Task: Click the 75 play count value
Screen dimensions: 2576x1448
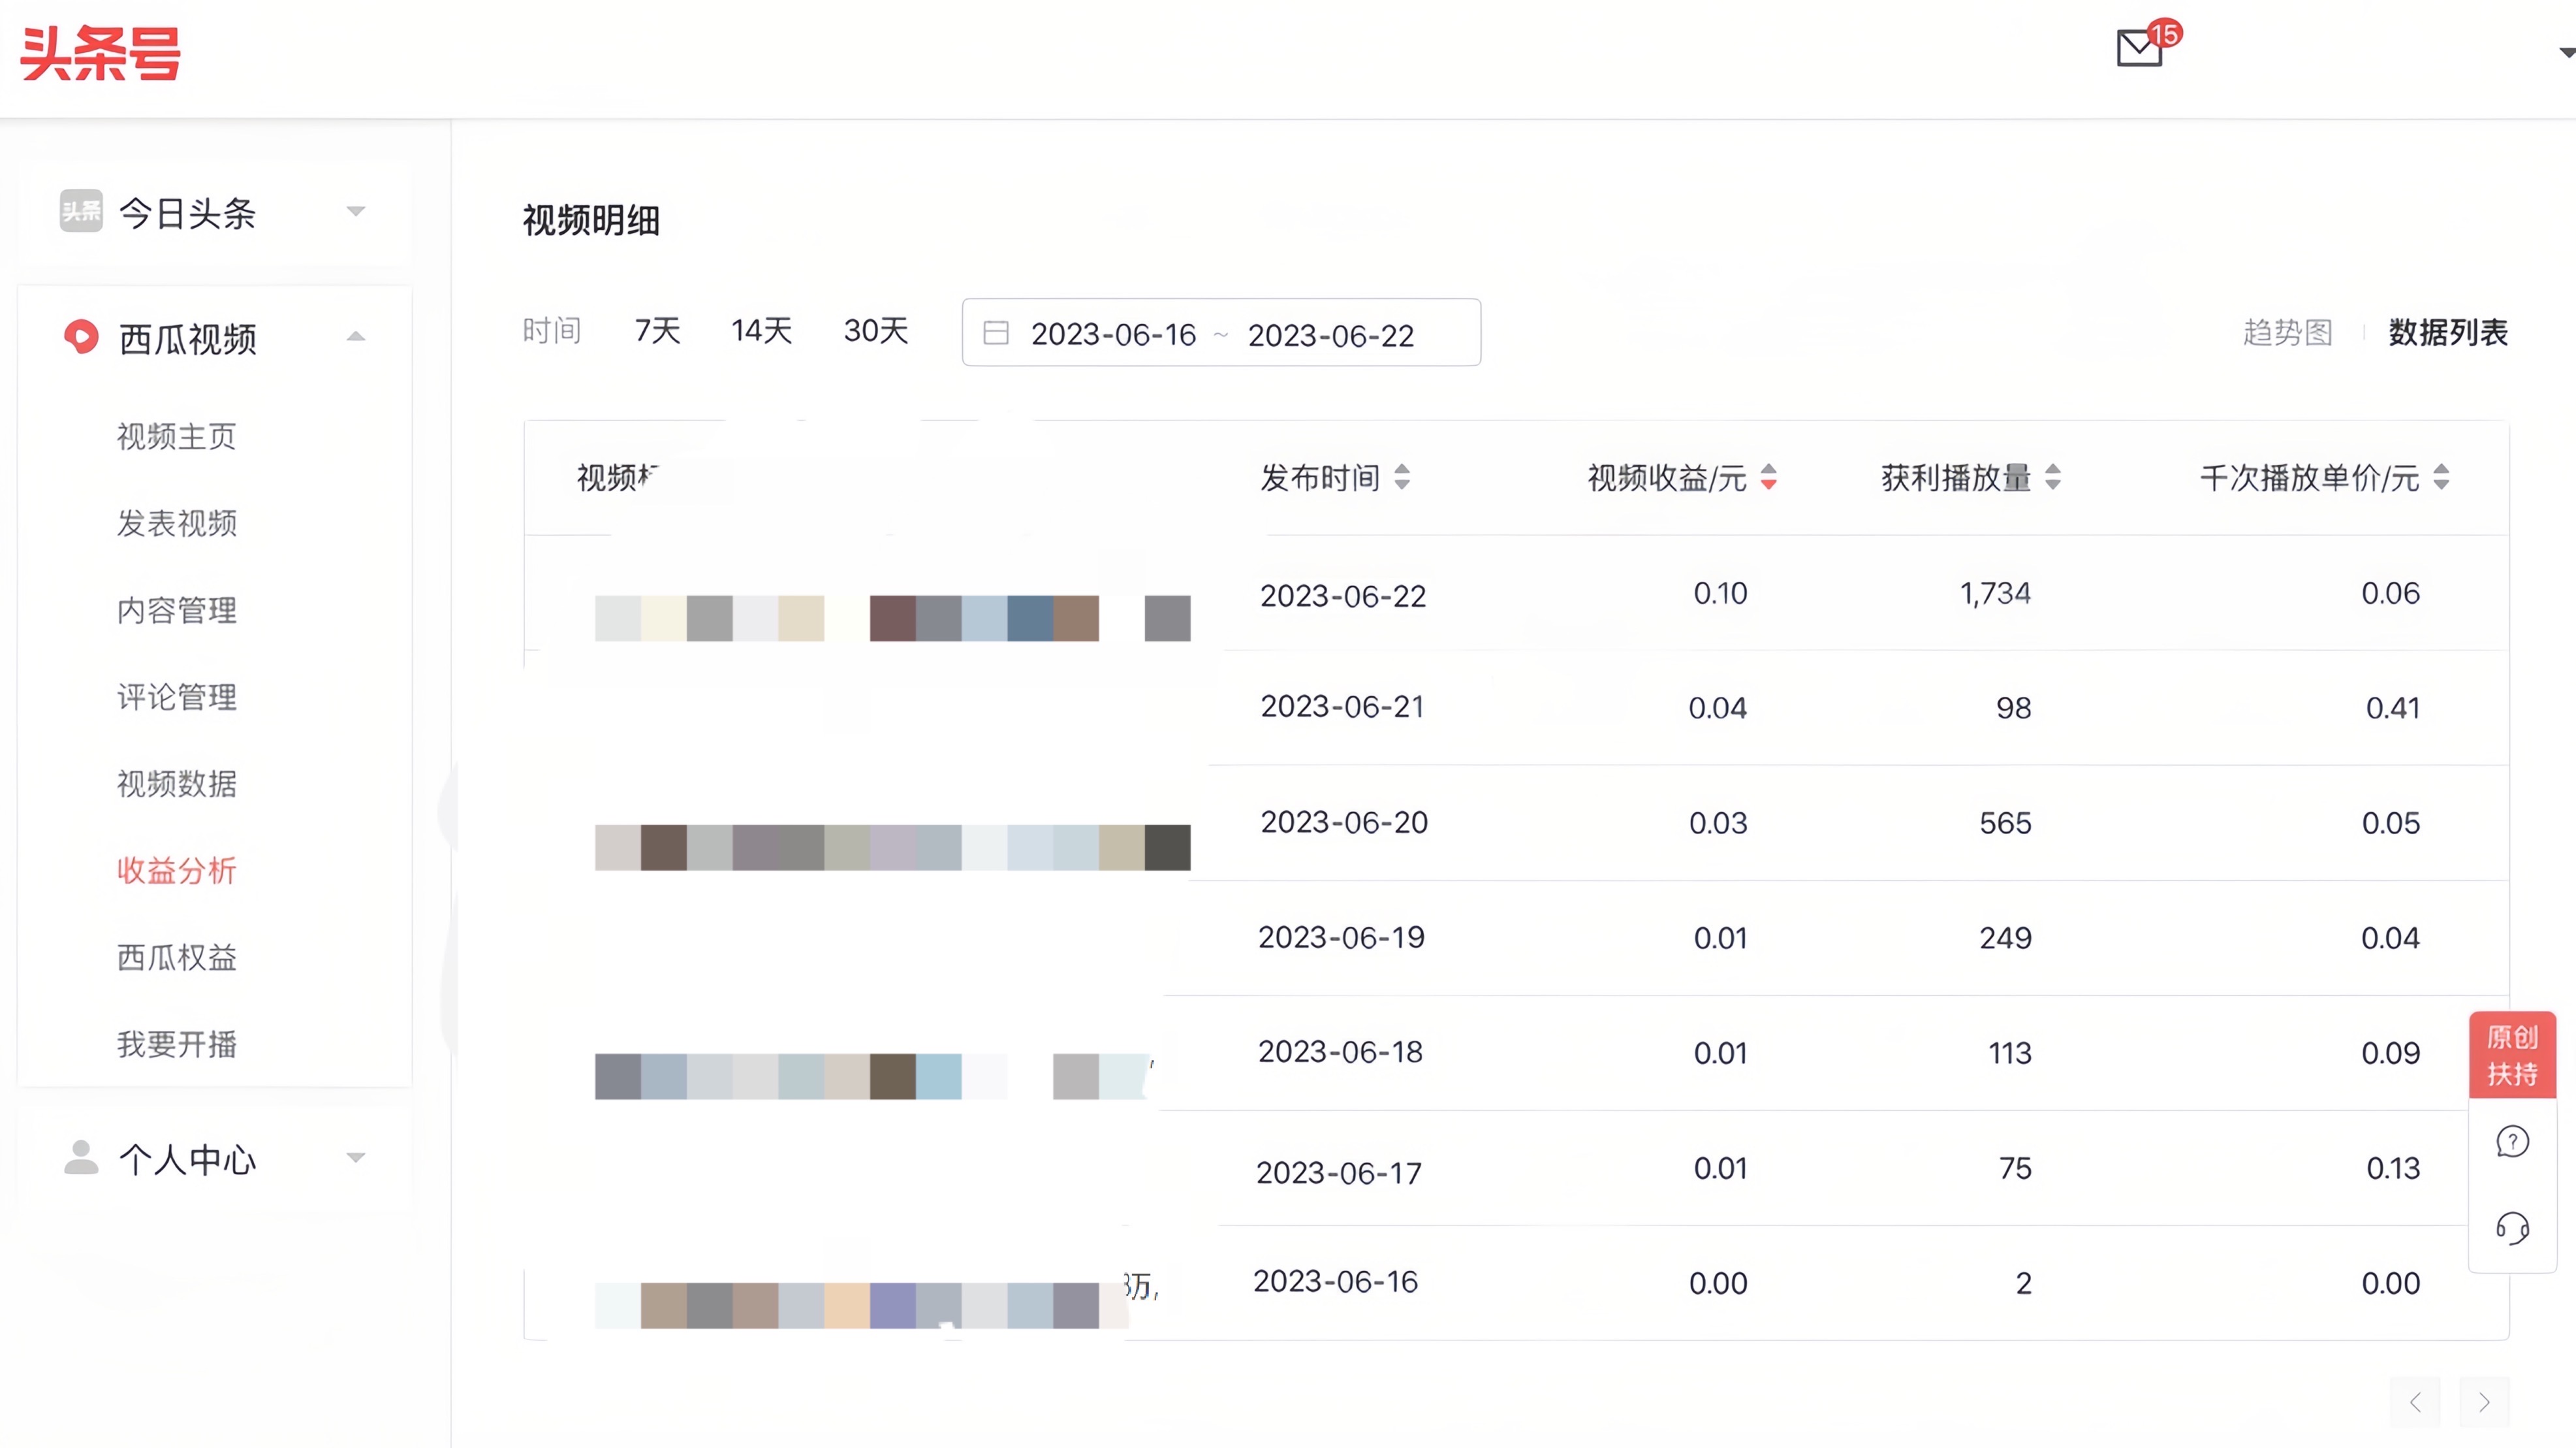Action: tap(2015, 1169)
